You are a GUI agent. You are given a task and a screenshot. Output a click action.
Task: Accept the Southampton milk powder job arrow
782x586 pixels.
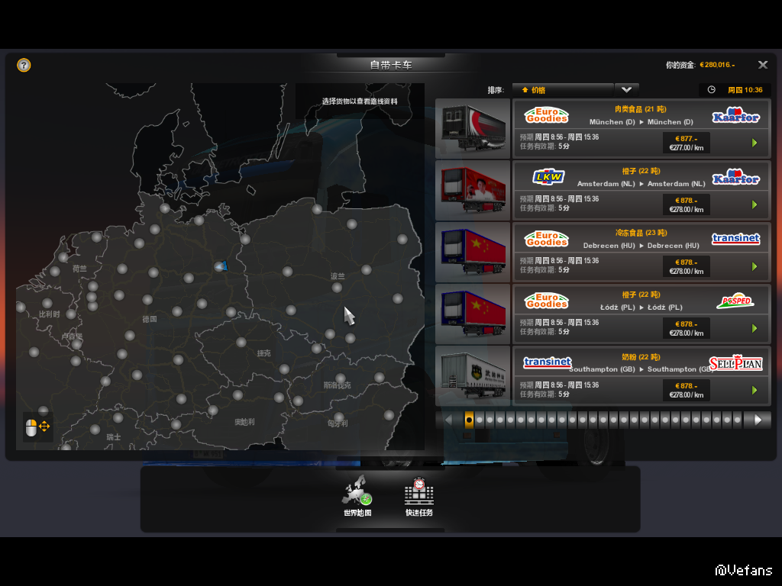coord(754,390)
